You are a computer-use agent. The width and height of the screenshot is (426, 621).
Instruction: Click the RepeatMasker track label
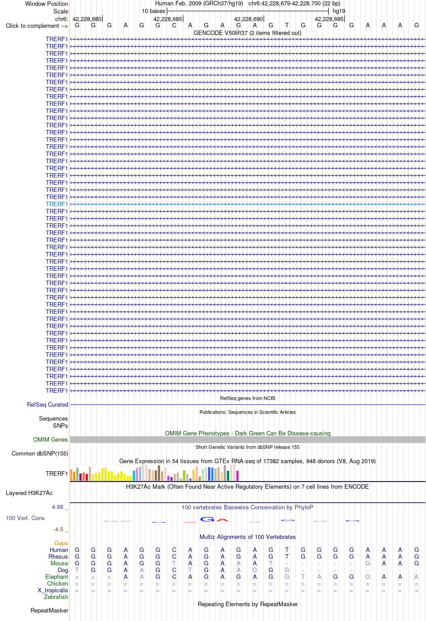click(49, 610)
